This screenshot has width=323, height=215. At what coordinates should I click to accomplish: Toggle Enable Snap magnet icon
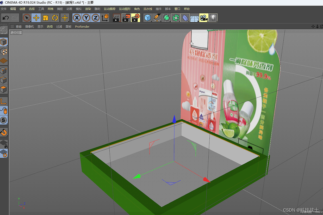(4, 132)
